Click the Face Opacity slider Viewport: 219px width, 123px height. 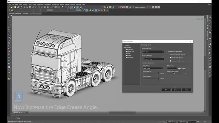151,78
